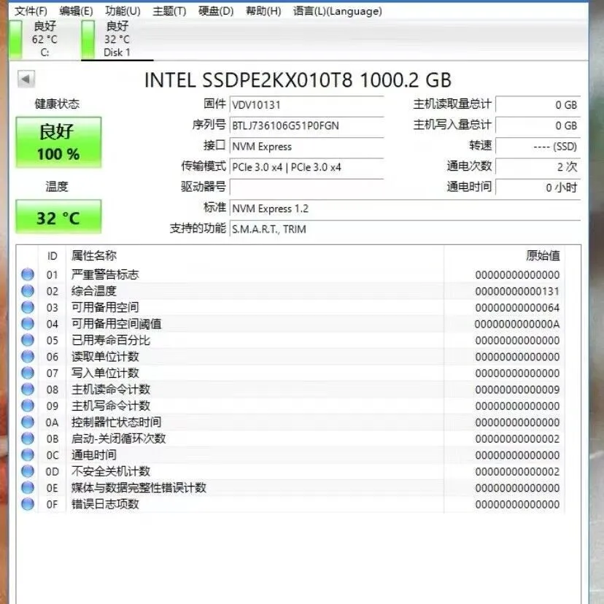
Task: Select the 可用备用空间阈值 attribute name
Action: point(116,324)
